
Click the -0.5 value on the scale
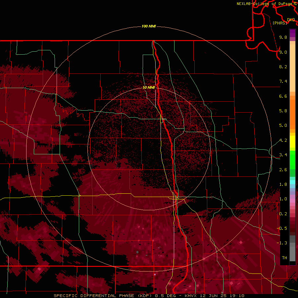coord(282,228)
